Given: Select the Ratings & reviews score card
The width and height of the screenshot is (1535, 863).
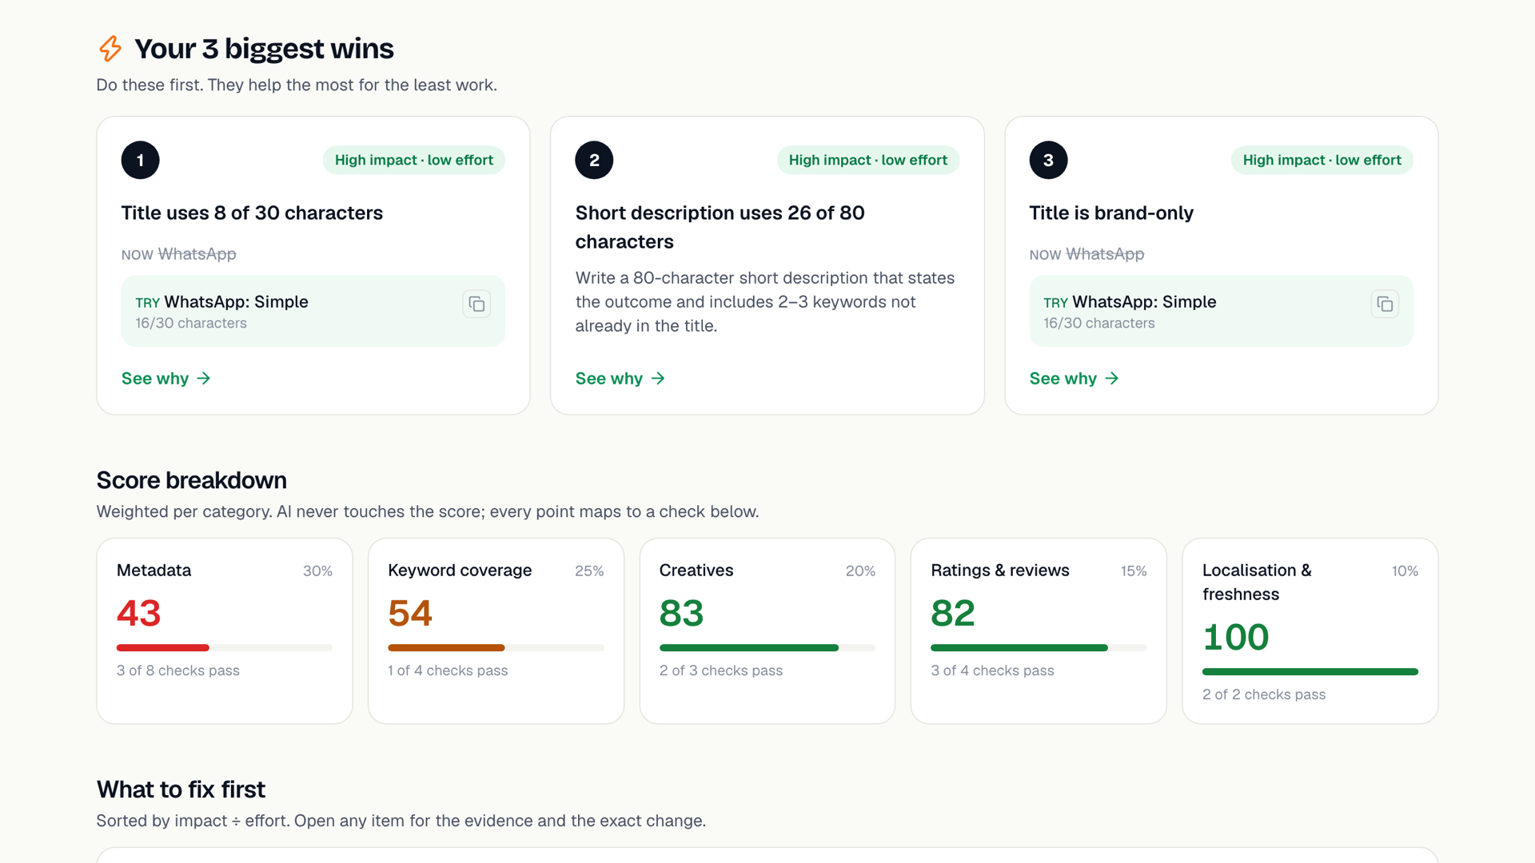Looking at the screenshot, I should tap(1039, 630).
